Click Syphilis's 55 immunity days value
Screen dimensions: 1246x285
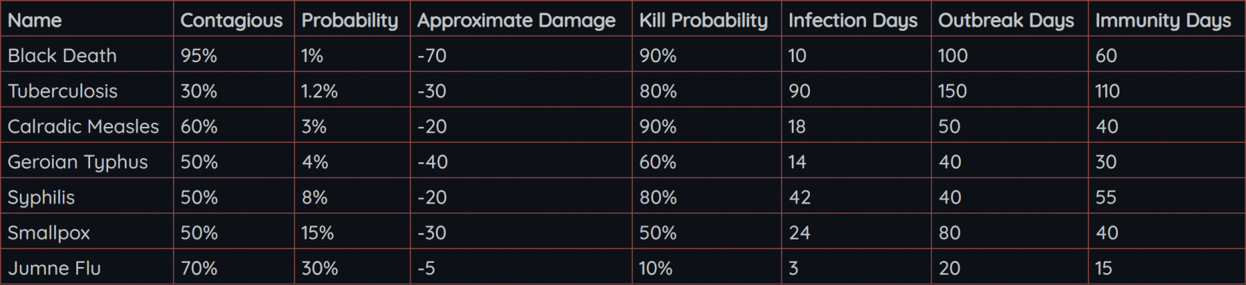tap(1105, 197)
